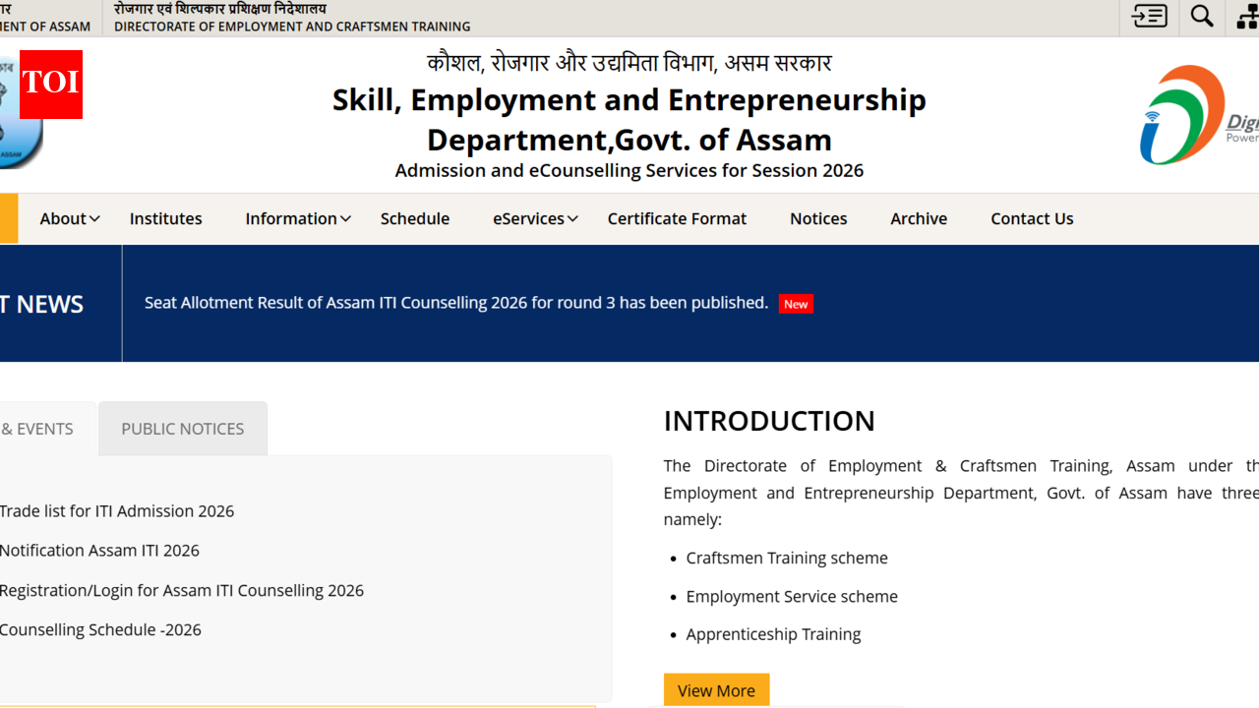Click DIRECTORATE OF EMPLOYMENT AND CRAFTSMEN TRAINING text
This screenshot has width=1259, height=708.
292,27
